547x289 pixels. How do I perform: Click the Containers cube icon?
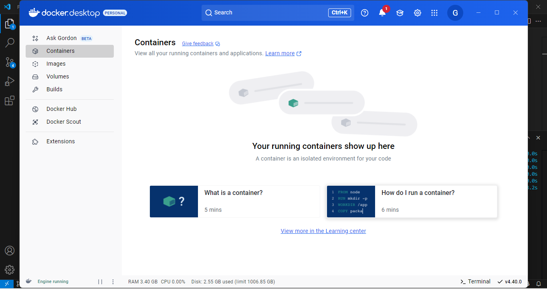point(35,51)
